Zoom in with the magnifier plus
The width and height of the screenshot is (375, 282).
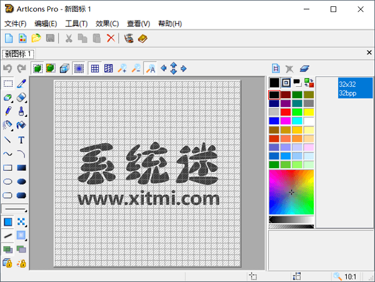[x=122, y=69]
